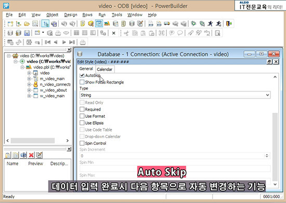Viewport: 286px width, 203px height.
Task: Expand the n_video_connect tree node
Action: 29,85
